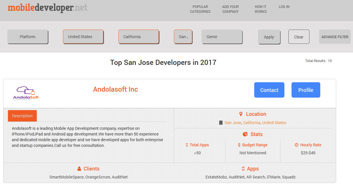Screen dimensions: 353x185
Task: Click the person icon beside Clients
Action: 79,169
